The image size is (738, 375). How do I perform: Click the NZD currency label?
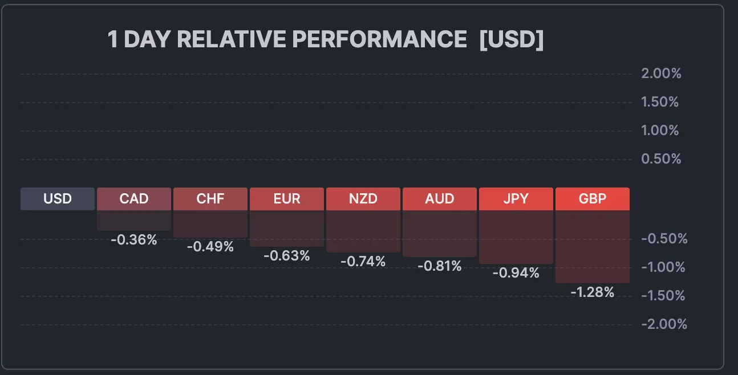click(x=363, y=199)
